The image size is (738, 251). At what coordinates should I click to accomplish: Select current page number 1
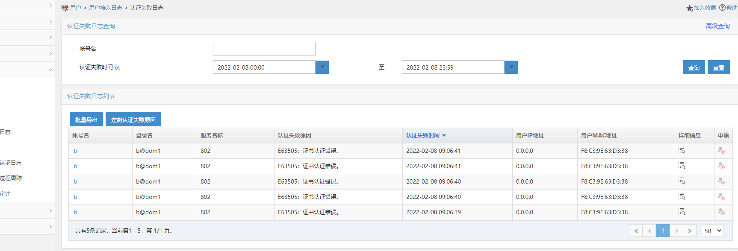click(663, 231)
